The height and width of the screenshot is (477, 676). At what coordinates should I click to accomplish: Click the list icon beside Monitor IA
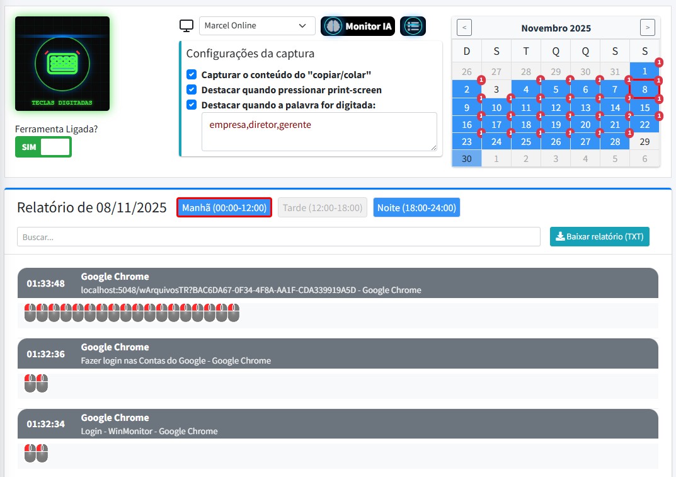click(x=413, y=26)
